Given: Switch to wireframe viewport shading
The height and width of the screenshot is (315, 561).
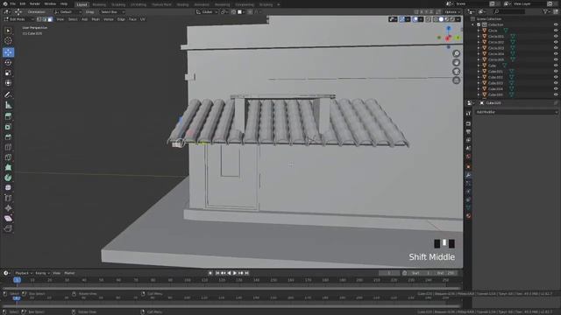Looking at the screenshot, I should (x=436, y=19).
